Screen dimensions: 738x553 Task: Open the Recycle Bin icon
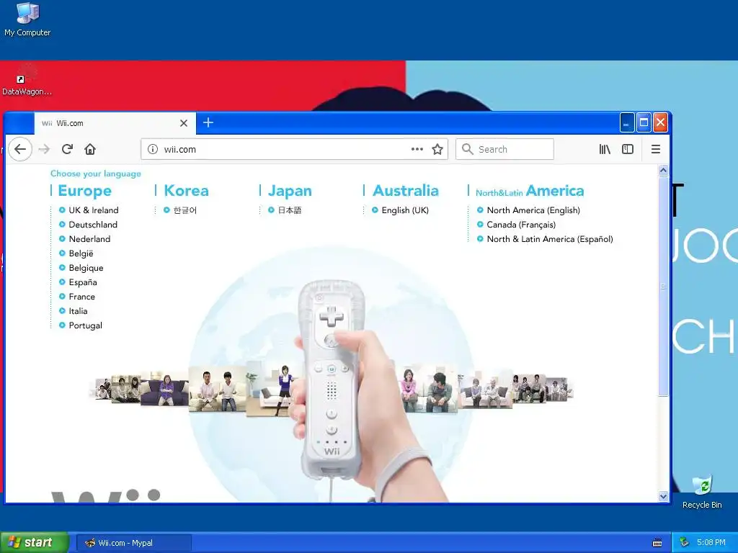point(702,491)
